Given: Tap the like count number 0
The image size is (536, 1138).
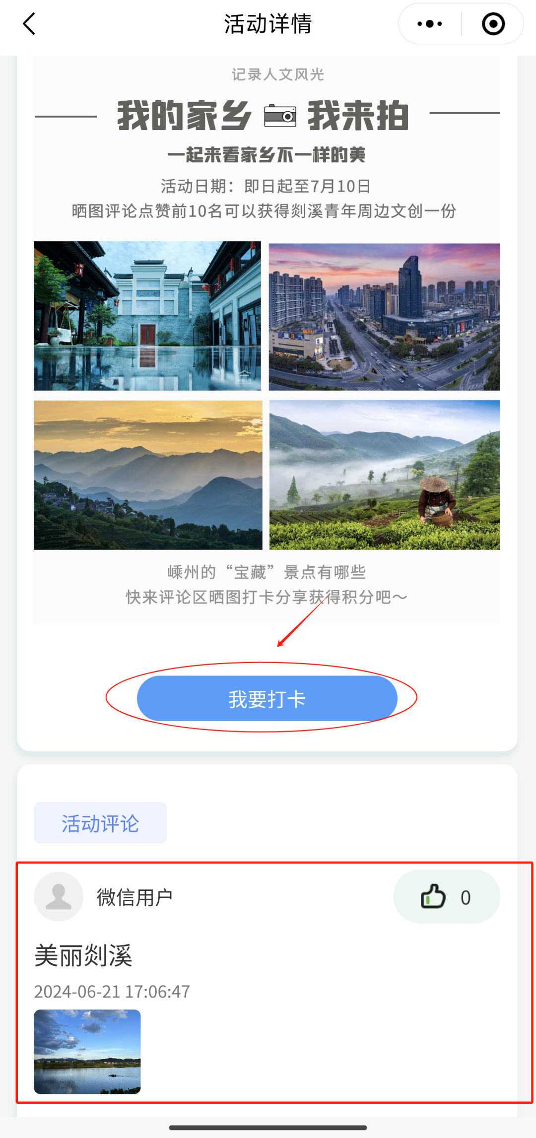Looking at the screenshot, I should [466, 897].
